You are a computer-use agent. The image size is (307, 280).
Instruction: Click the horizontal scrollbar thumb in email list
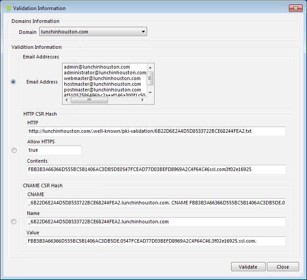[x=89, y=100]
